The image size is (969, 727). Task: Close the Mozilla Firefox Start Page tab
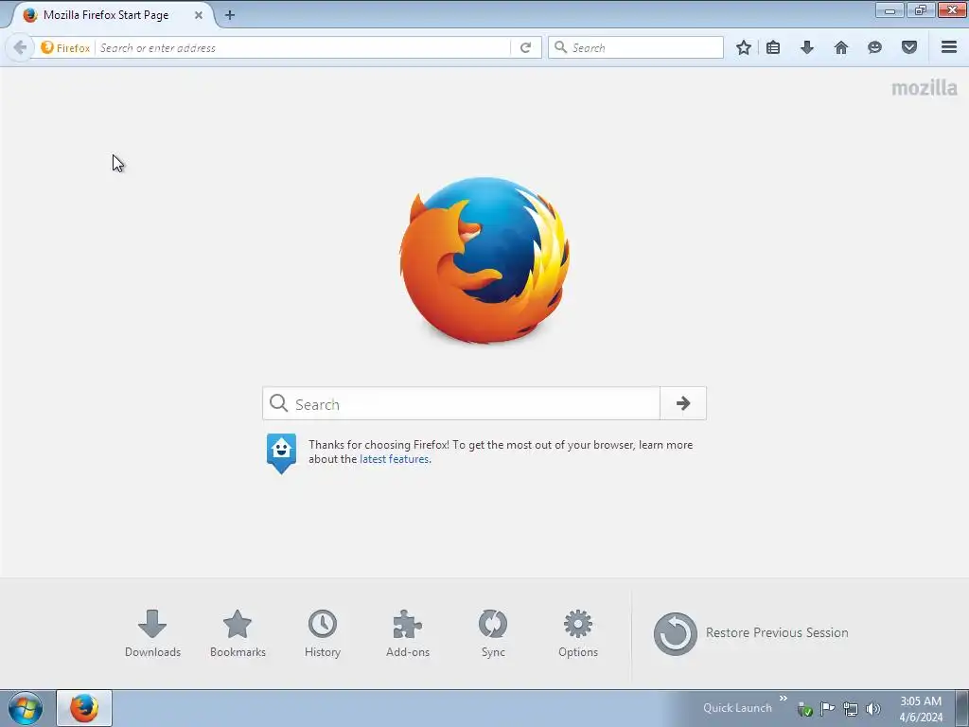click(199, 15)
